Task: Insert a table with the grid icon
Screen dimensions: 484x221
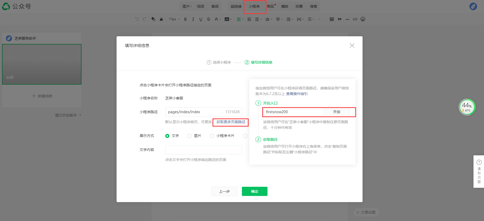Action: point(332,19)
